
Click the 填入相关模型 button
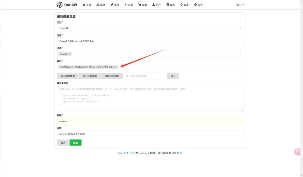click(68, 76)
